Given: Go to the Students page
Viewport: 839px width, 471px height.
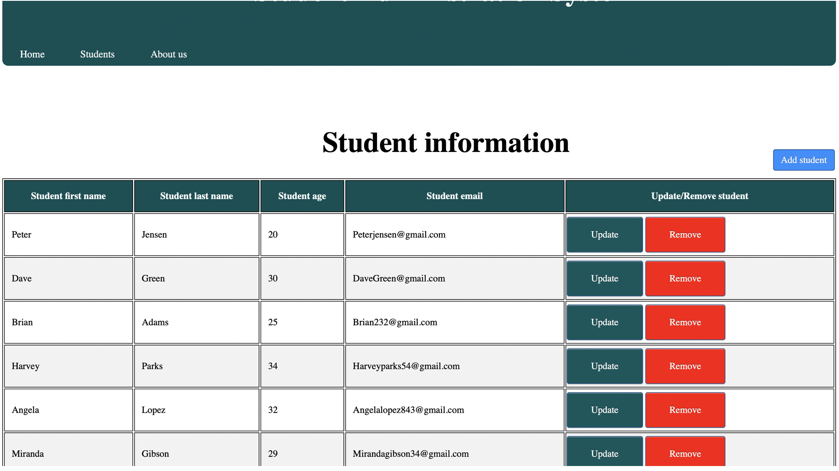Looking at the screenshot, I should 97,54.
